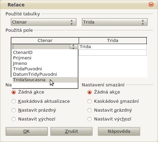Enable Kaskádová aktualizace option
The height and width of the screenshot is (142, 158).
(41, 101)
